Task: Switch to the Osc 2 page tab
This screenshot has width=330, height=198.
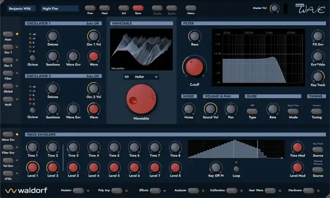Action: pos(8,60)
